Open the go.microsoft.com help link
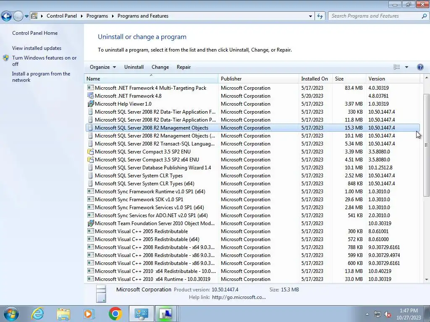The height and width of the screenshot is (322, 430). [239, 297]
